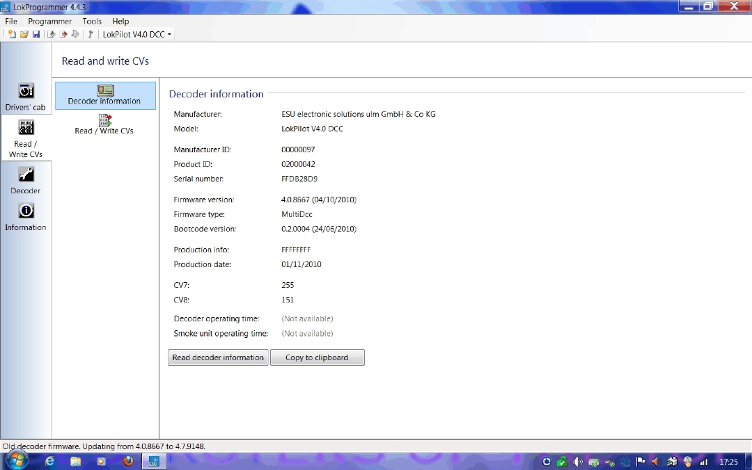Select the Decoder information tab
Screen dimensions: 752x470
(105, 95)
